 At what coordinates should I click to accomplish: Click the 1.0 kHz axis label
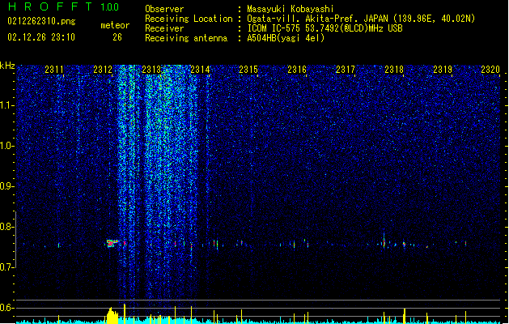[7, 146]
